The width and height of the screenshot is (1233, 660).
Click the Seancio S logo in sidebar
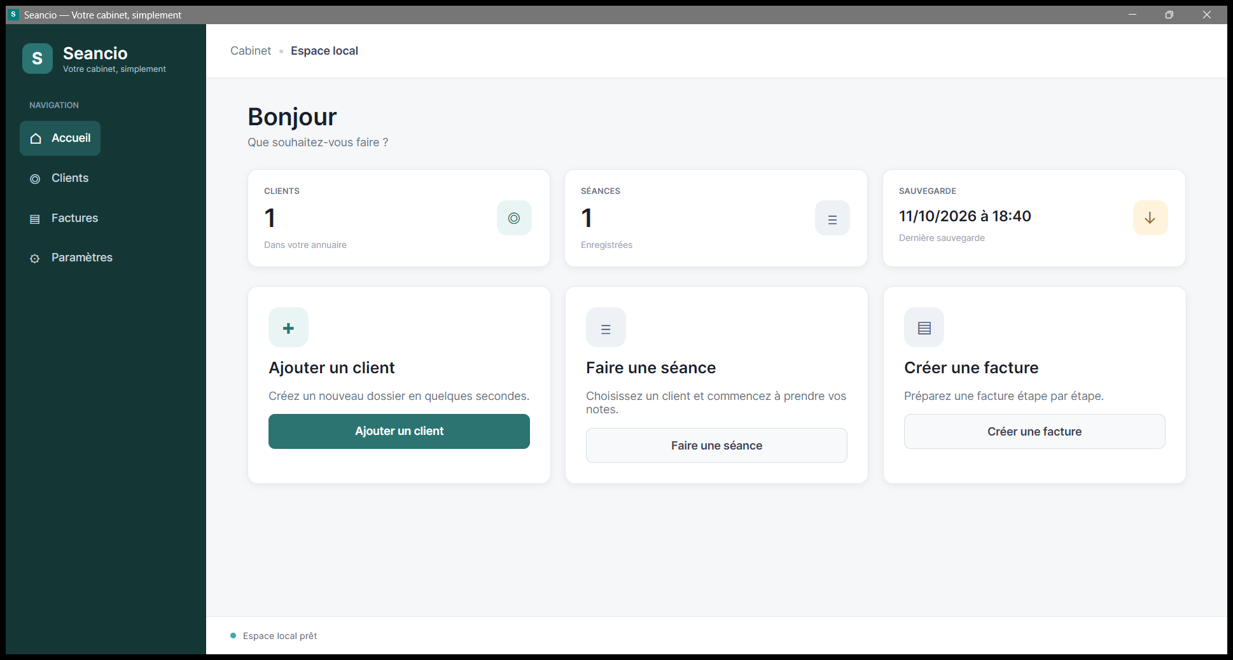[38, 58]
